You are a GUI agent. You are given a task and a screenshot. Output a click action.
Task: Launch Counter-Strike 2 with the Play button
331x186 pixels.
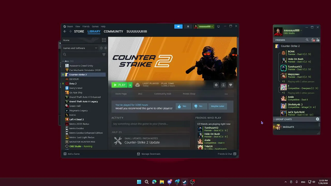coord(120,85)
